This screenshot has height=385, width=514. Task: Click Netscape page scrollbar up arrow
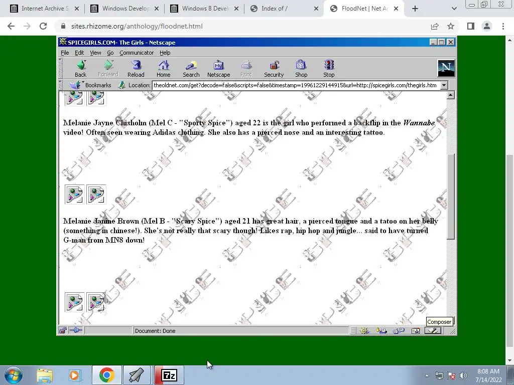point(450,95)
